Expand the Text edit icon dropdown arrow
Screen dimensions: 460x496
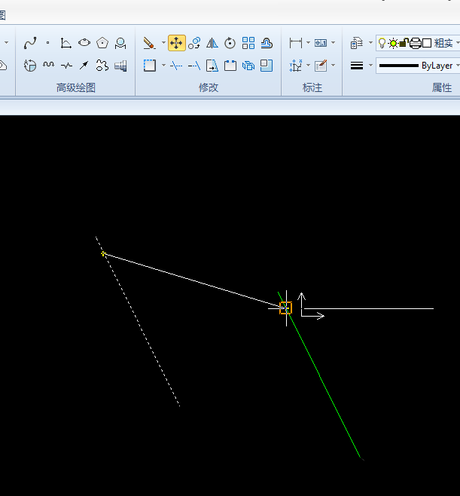coord(333,66)
